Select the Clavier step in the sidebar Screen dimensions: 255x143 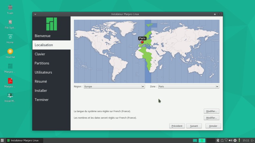point(51,54)
